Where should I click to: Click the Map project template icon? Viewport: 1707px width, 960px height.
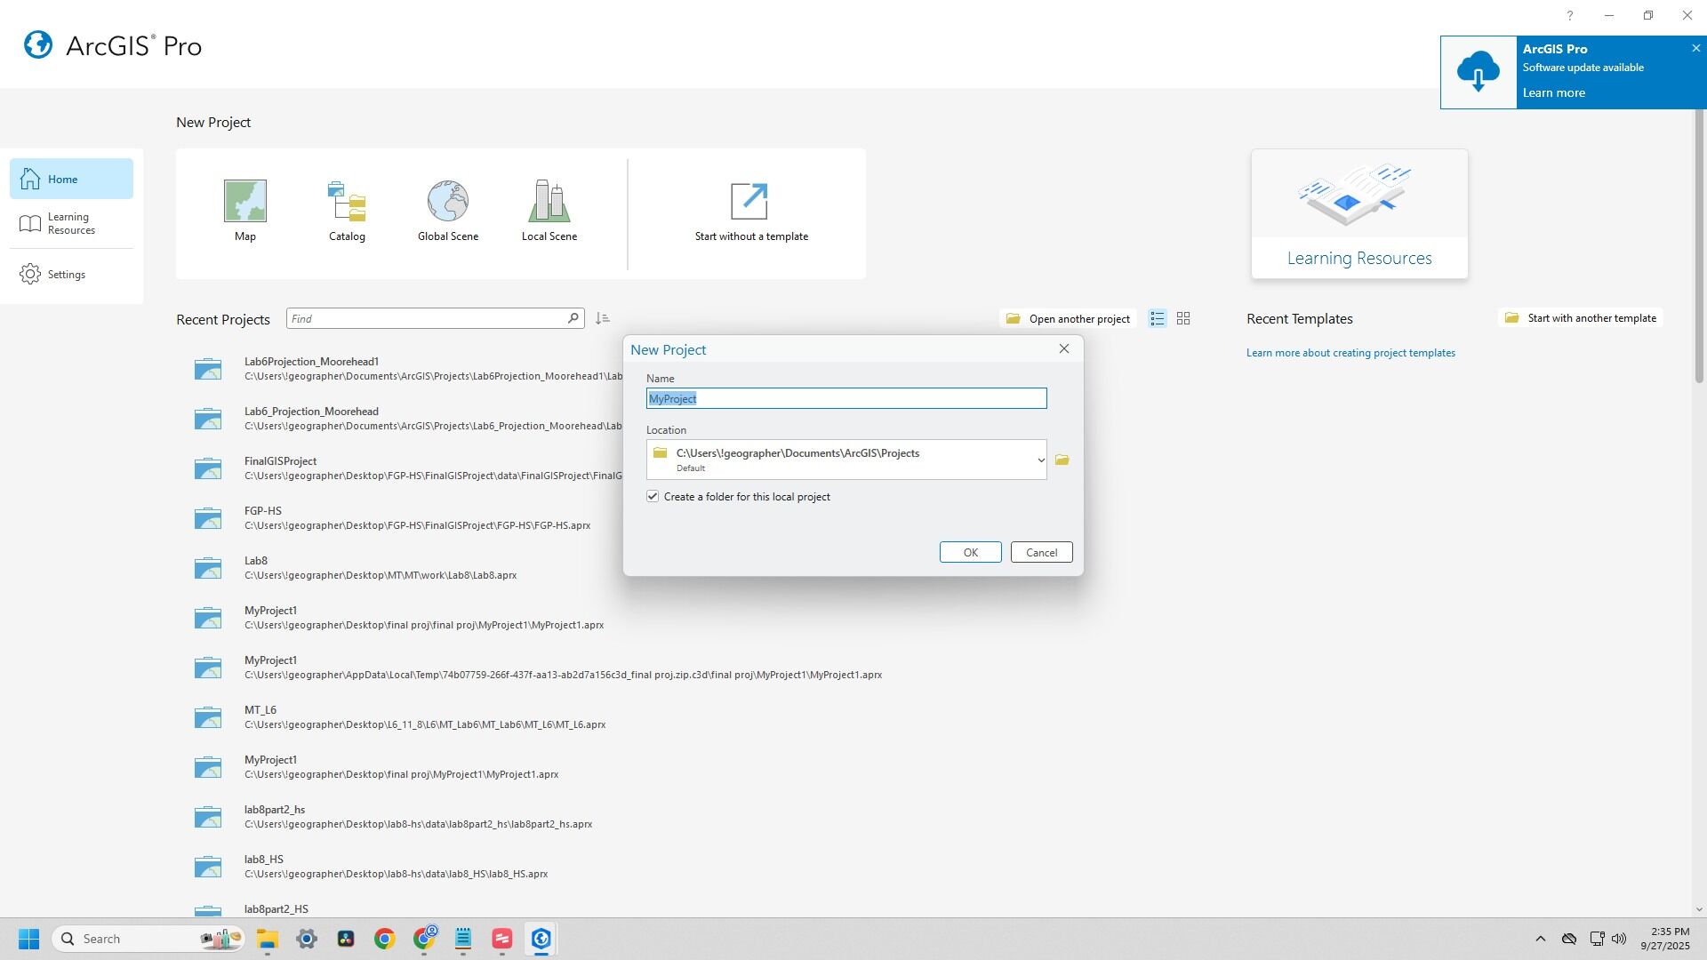coord(244,202)
